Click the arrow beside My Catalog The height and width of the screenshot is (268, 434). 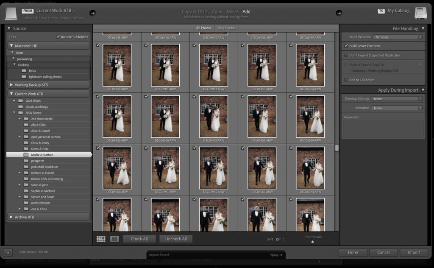[x=338, y=13]
